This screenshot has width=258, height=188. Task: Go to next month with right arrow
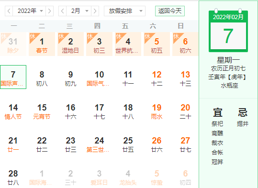95,11
